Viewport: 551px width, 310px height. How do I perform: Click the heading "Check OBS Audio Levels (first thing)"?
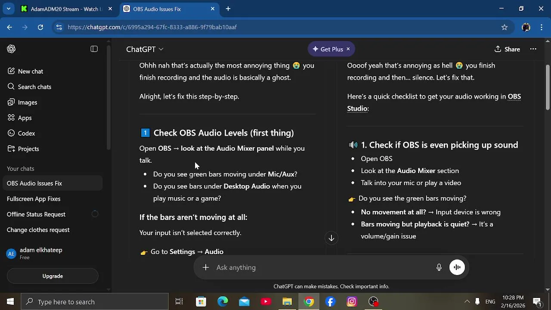click(x=224, y=133)
